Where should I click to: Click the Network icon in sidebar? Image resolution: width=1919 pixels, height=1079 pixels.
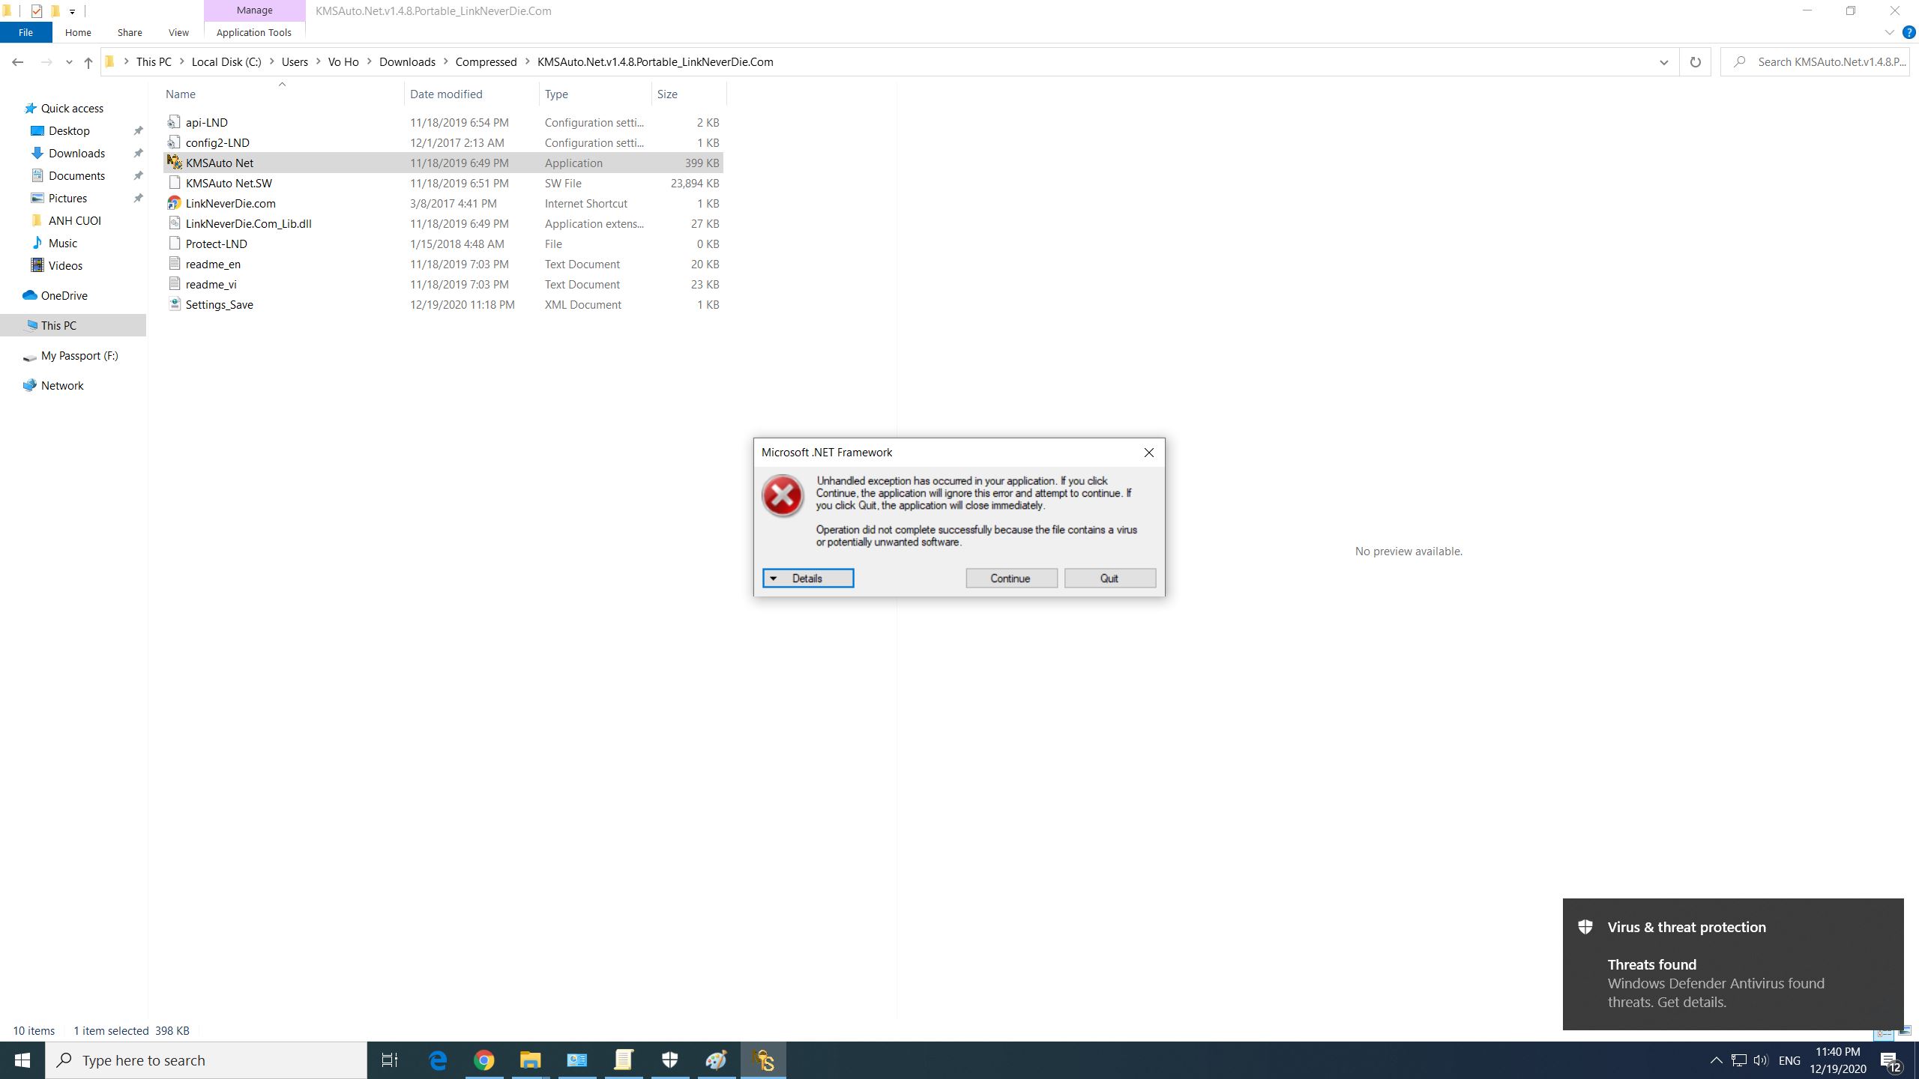pyautogui.click(x=61, y=384)
